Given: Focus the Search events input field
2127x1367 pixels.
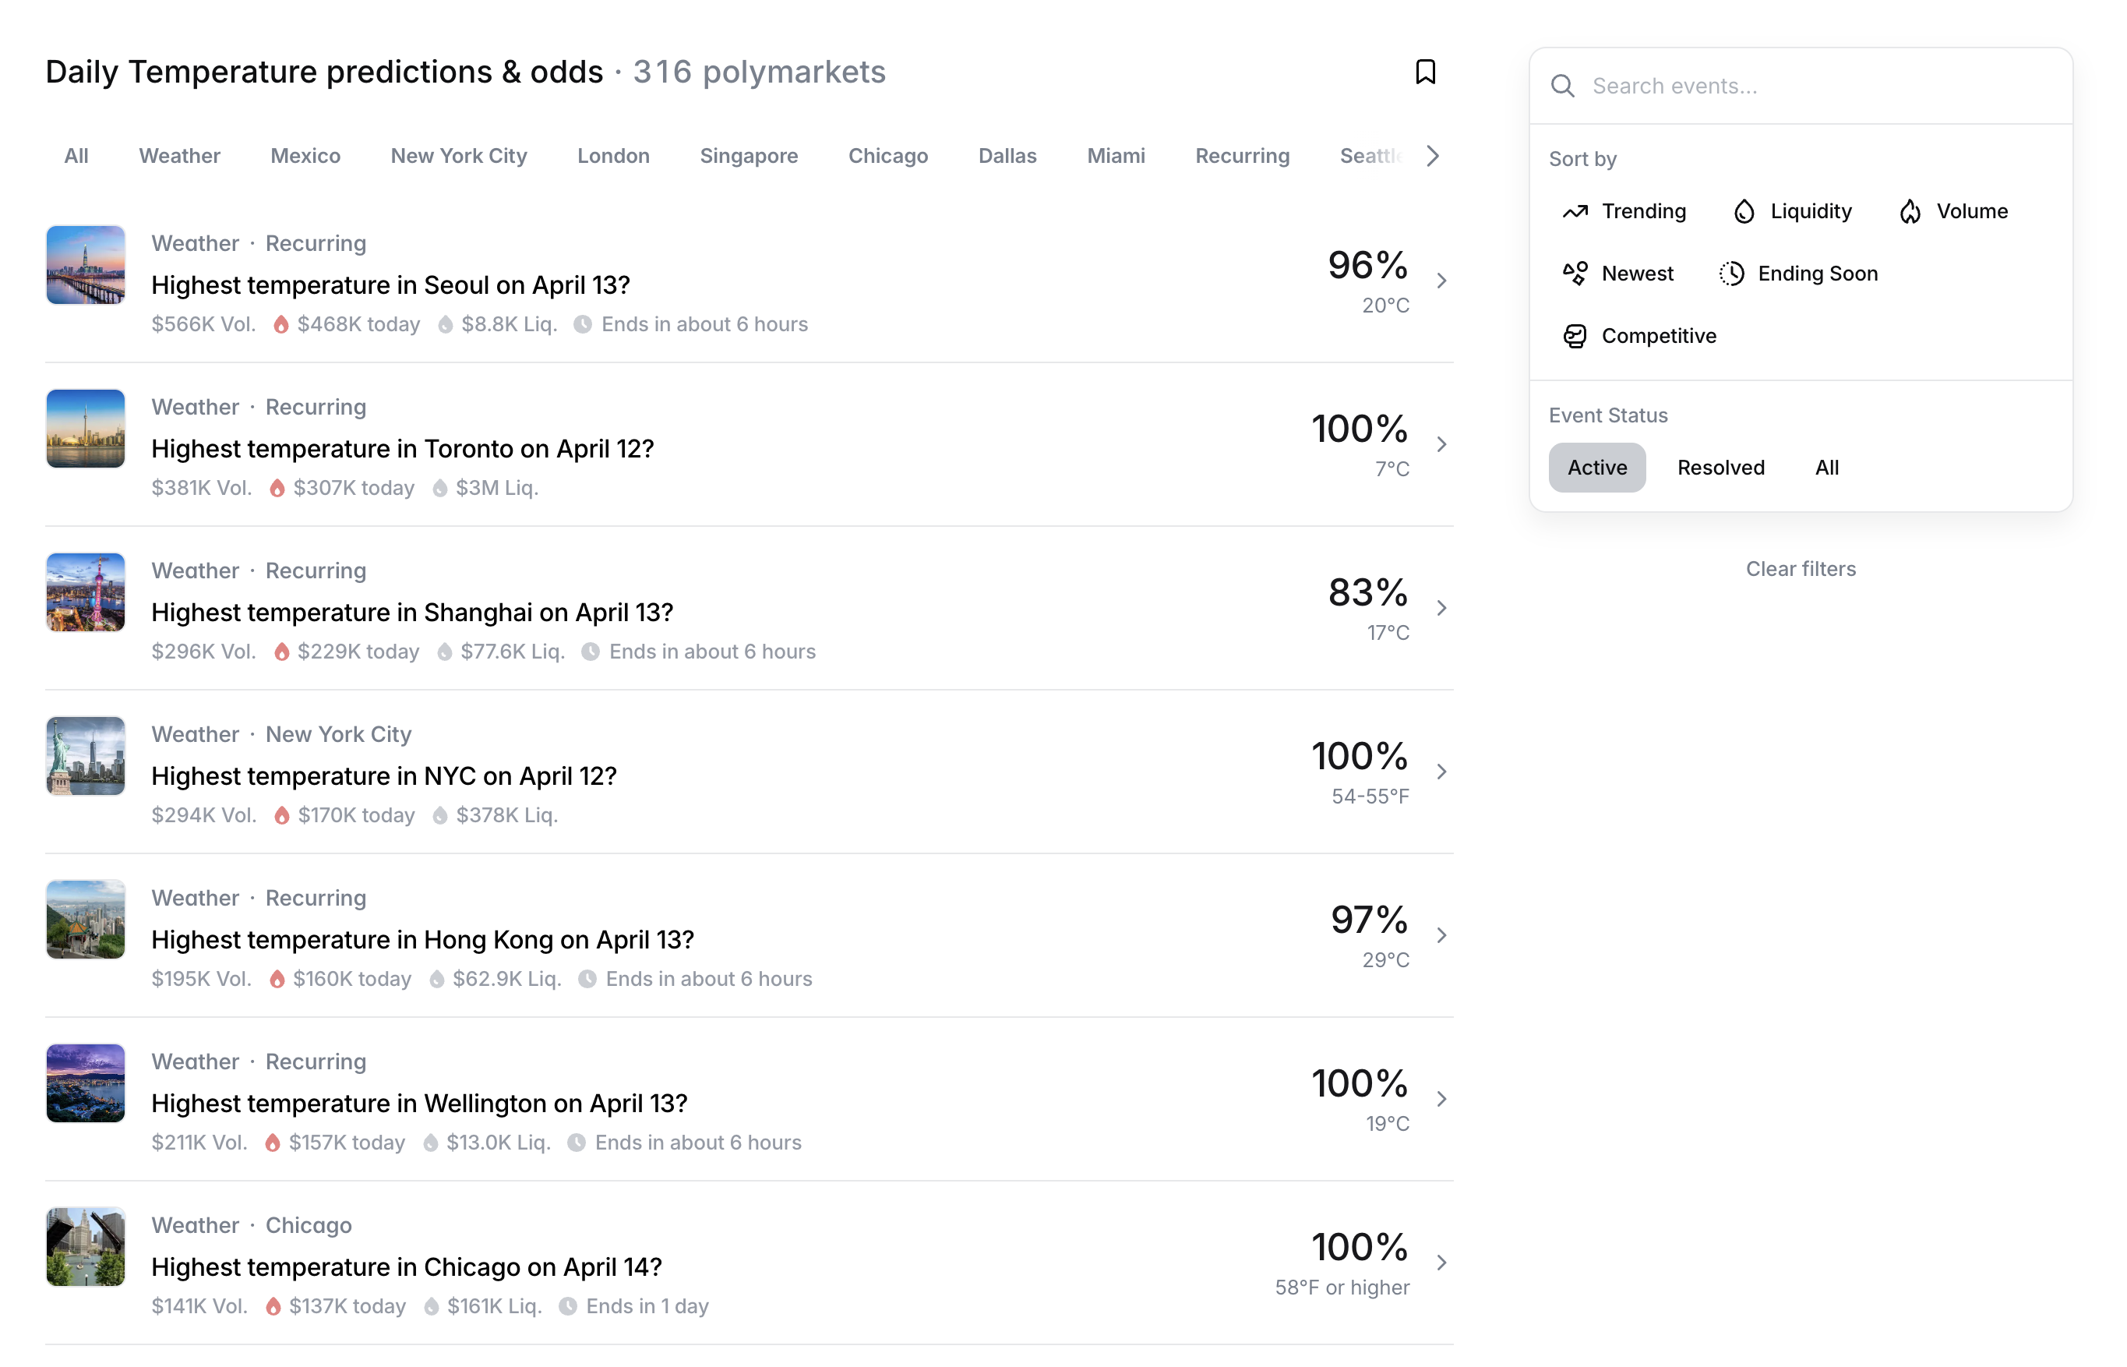Looking at the screenshot, I should [x=1819, y=86].
